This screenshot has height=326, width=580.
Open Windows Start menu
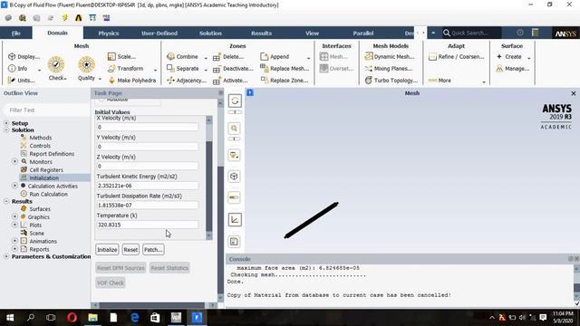(x=10, y=318)
